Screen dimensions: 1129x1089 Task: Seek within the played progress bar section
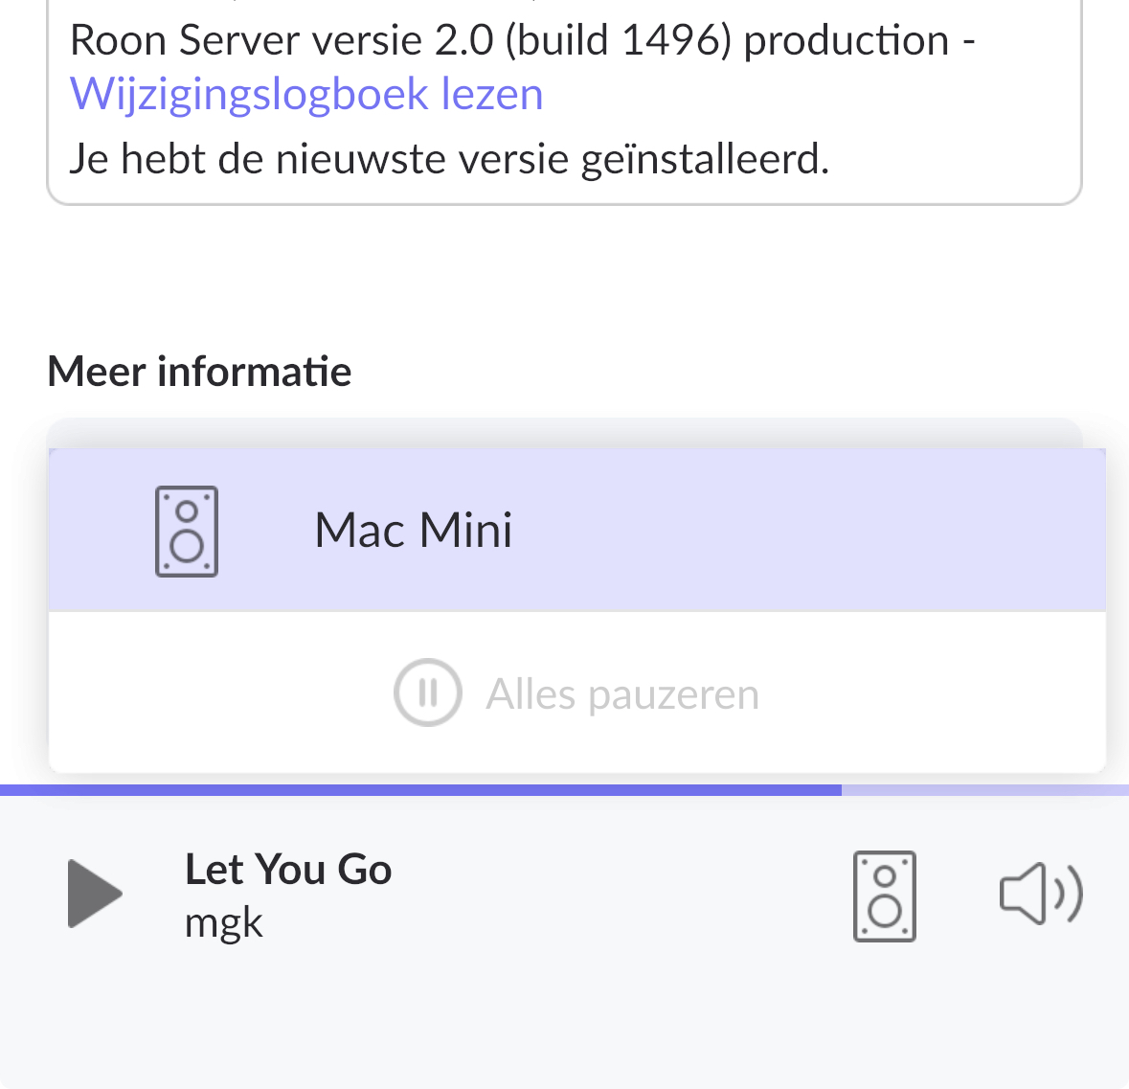pos(420,790)
